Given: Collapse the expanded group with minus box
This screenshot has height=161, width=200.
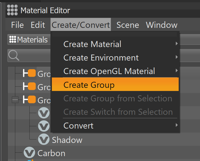Looking at the screenshot, I should point(15,100).
